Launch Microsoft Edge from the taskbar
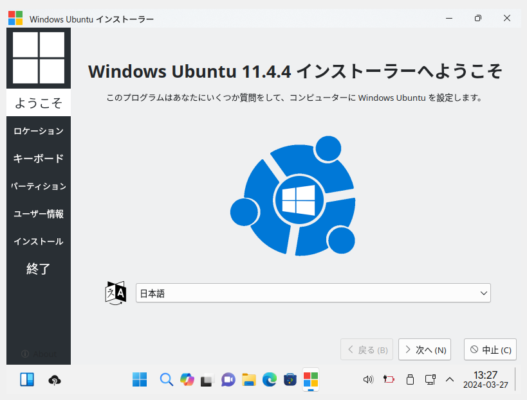527x400 pixels. [269, 379]
